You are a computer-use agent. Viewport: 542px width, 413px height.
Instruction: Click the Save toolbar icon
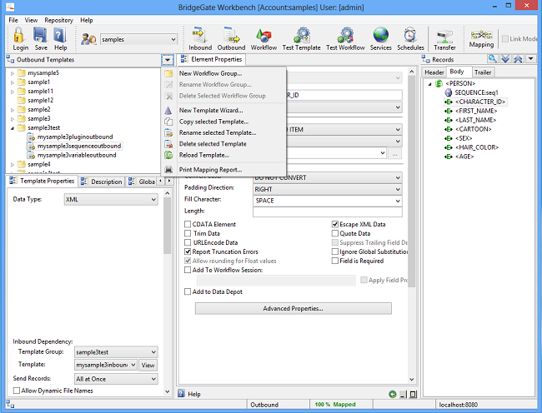pyautogui.click(x=41, y=38)
